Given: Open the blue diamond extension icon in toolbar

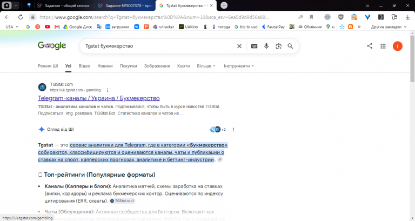Looking at the screenshot, I should pyautogui.click(x=367, y=17).
